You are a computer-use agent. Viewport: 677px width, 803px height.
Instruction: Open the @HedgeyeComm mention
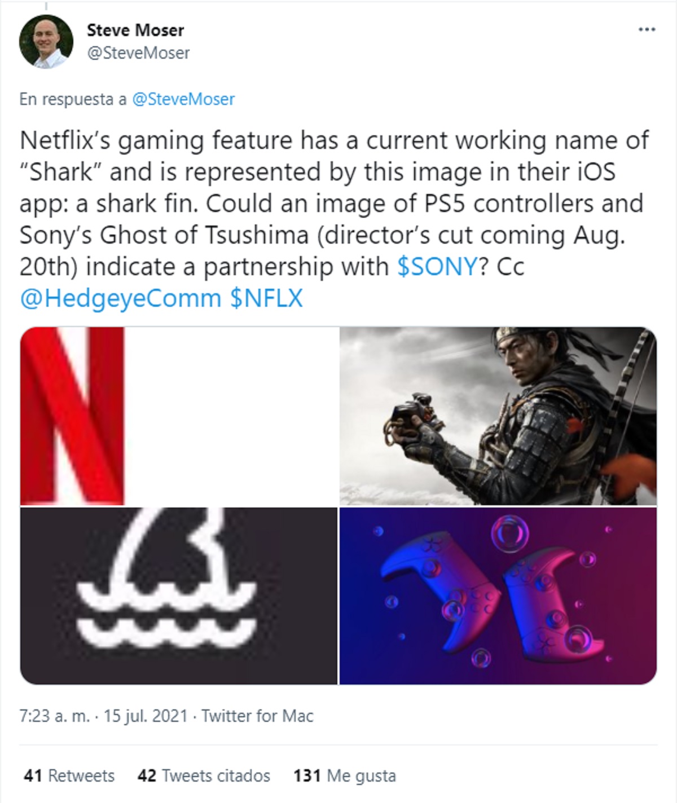point(120,298)
